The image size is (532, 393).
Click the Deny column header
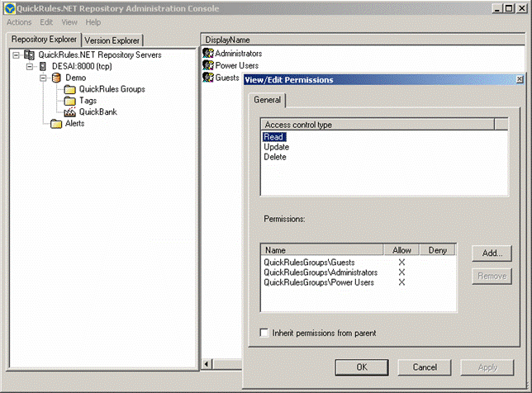point(437,250)
